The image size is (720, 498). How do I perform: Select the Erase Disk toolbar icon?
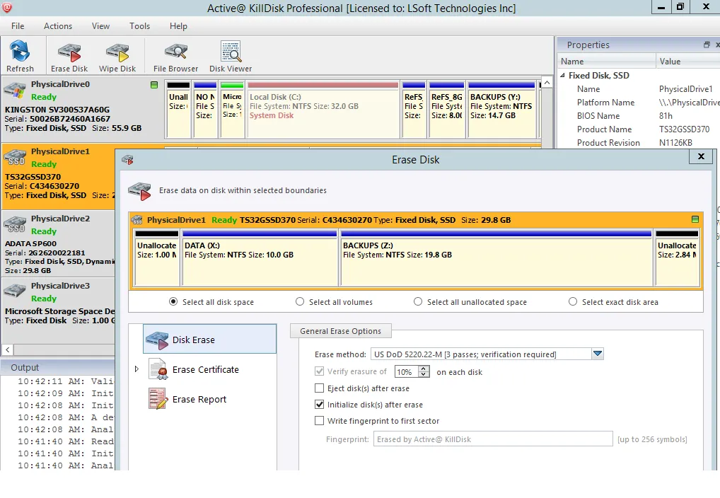[68, 55]
